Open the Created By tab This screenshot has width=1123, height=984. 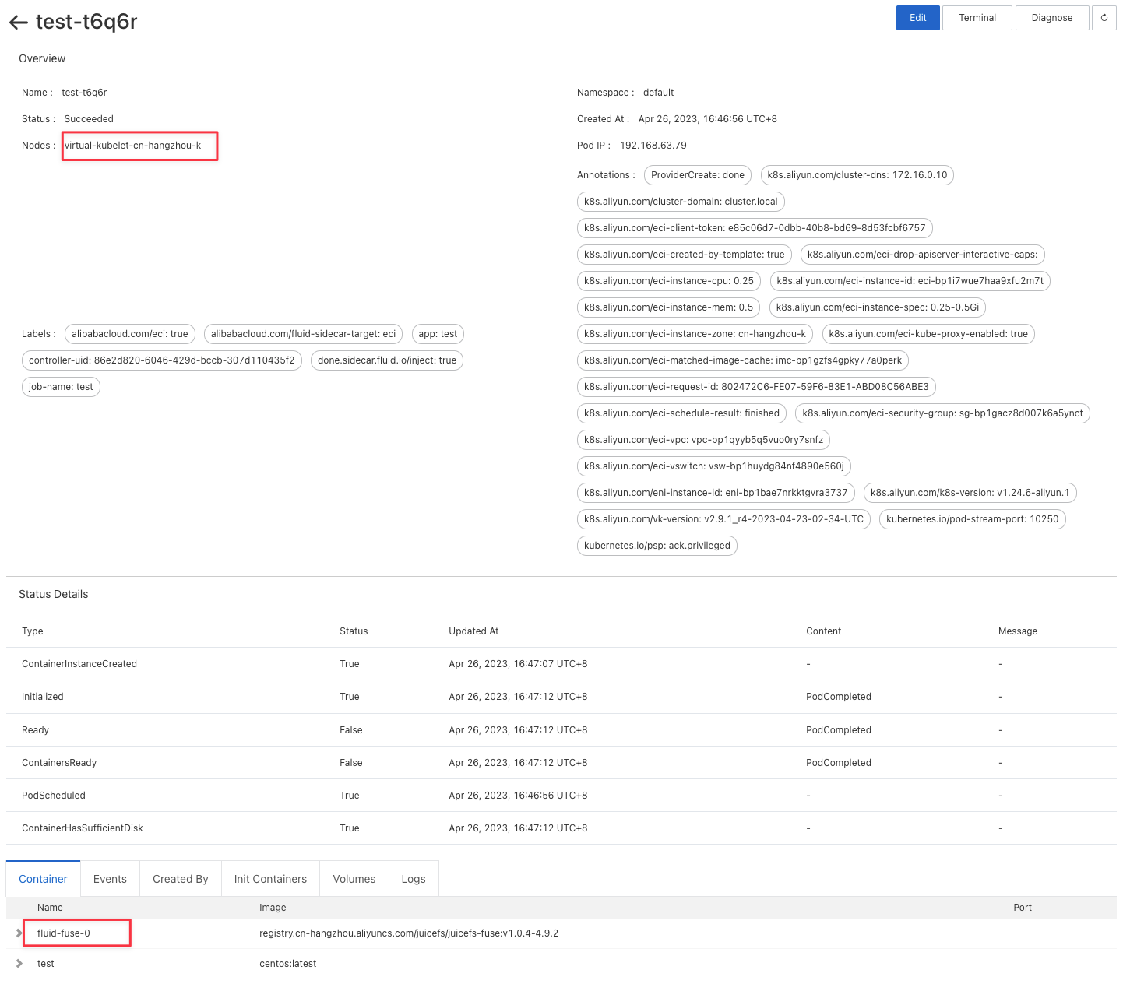[x=180, y=879]
